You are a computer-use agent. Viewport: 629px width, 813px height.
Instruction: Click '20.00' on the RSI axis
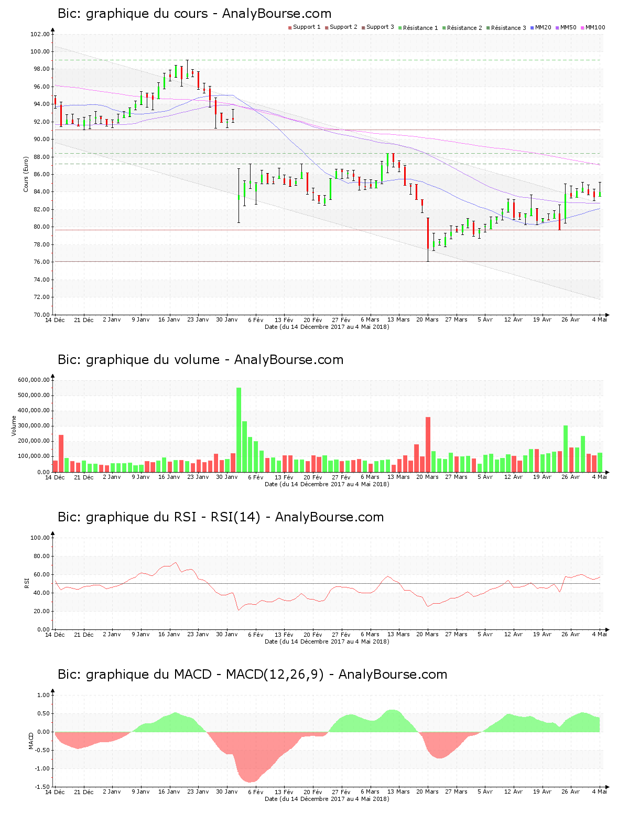pos(41,611)
